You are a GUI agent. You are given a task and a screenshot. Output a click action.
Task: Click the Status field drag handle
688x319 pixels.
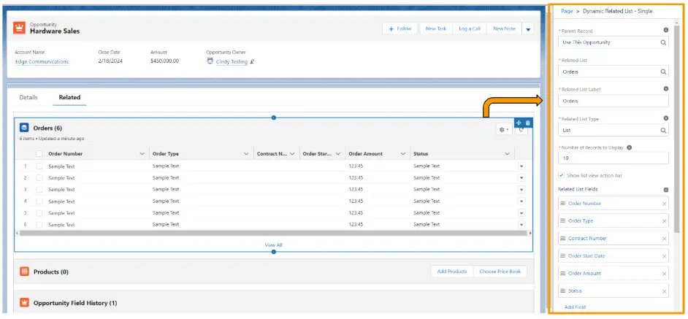[x=562, y=291]
